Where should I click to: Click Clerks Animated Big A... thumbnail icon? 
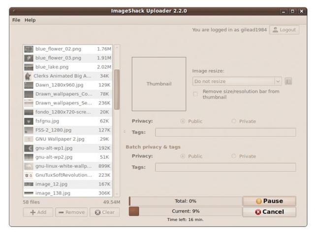coord(28,76)
